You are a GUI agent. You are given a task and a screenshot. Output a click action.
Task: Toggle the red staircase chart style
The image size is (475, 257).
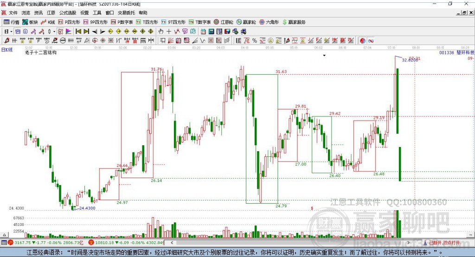pos(41,31)
